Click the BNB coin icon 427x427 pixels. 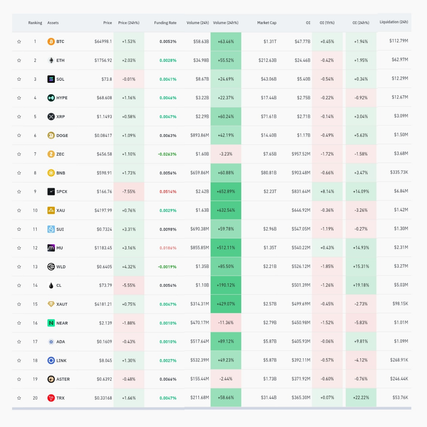(x=51, y=173)
